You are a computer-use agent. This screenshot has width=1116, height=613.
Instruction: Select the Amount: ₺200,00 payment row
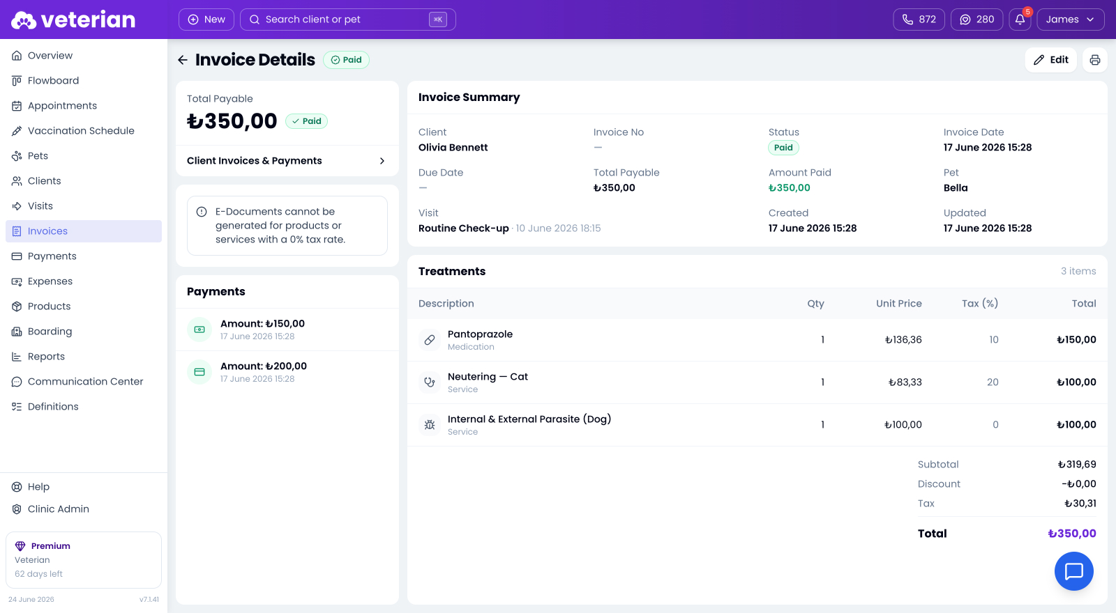pyautogui.click(x=287, y=372)
